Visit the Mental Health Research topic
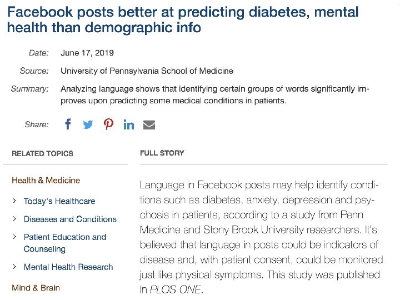Screen dimensions: 400x300 [x=68, y=267]
